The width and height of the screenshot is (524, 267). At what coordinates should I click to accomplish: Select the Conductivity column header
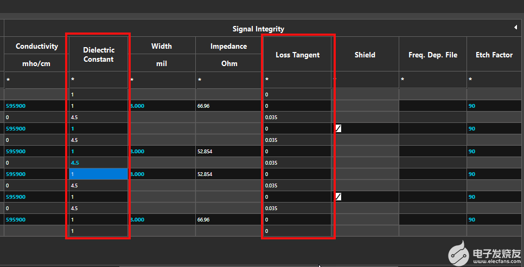pyautogui.click(x=37, y=47)
